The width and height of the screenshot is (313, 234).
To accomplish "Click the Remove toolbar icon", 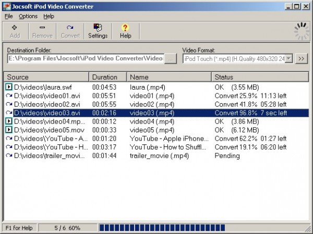I will pyautogui.click(x=42, y=28).
